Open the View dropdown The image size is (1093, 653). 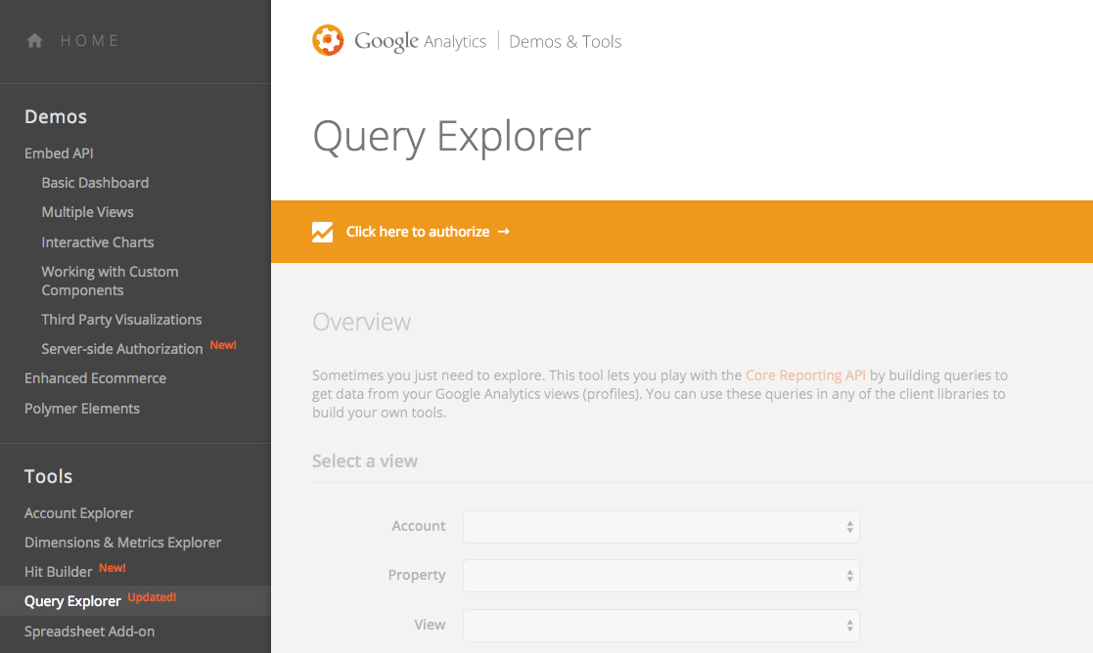click(660, 626)
